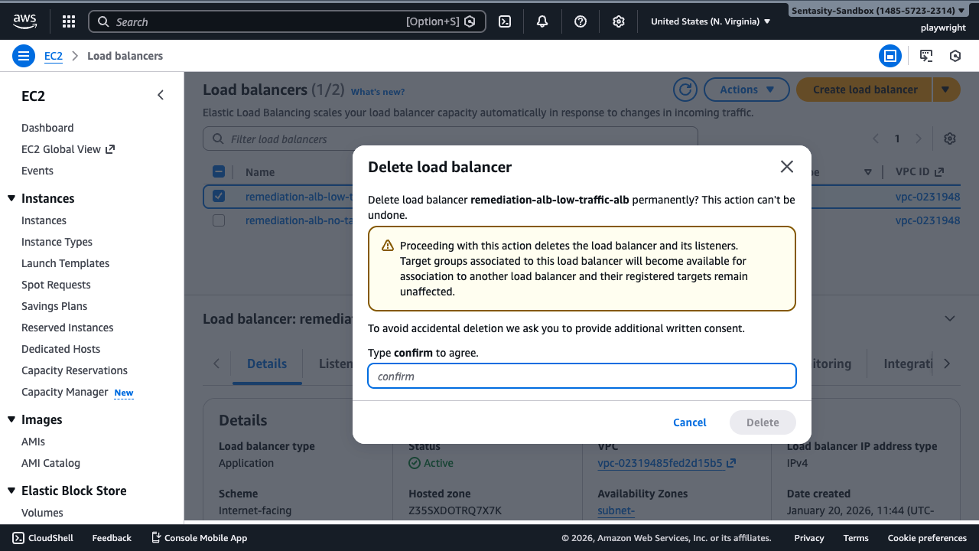Open the notifications bell

pos(542,21)
